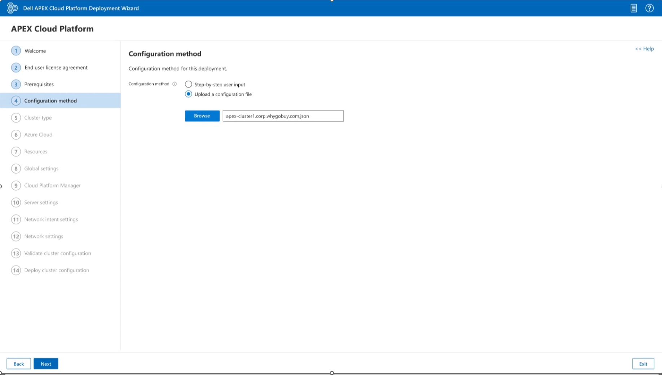Go to End user license agreement step
This screenshot has width=662, height=375.
pyautogui.click(x=56, y=67)
